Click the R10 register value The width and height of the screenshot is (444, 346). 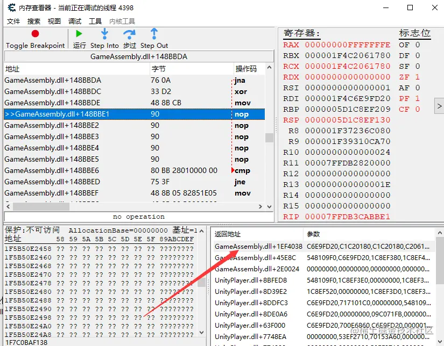coord(348,152)
